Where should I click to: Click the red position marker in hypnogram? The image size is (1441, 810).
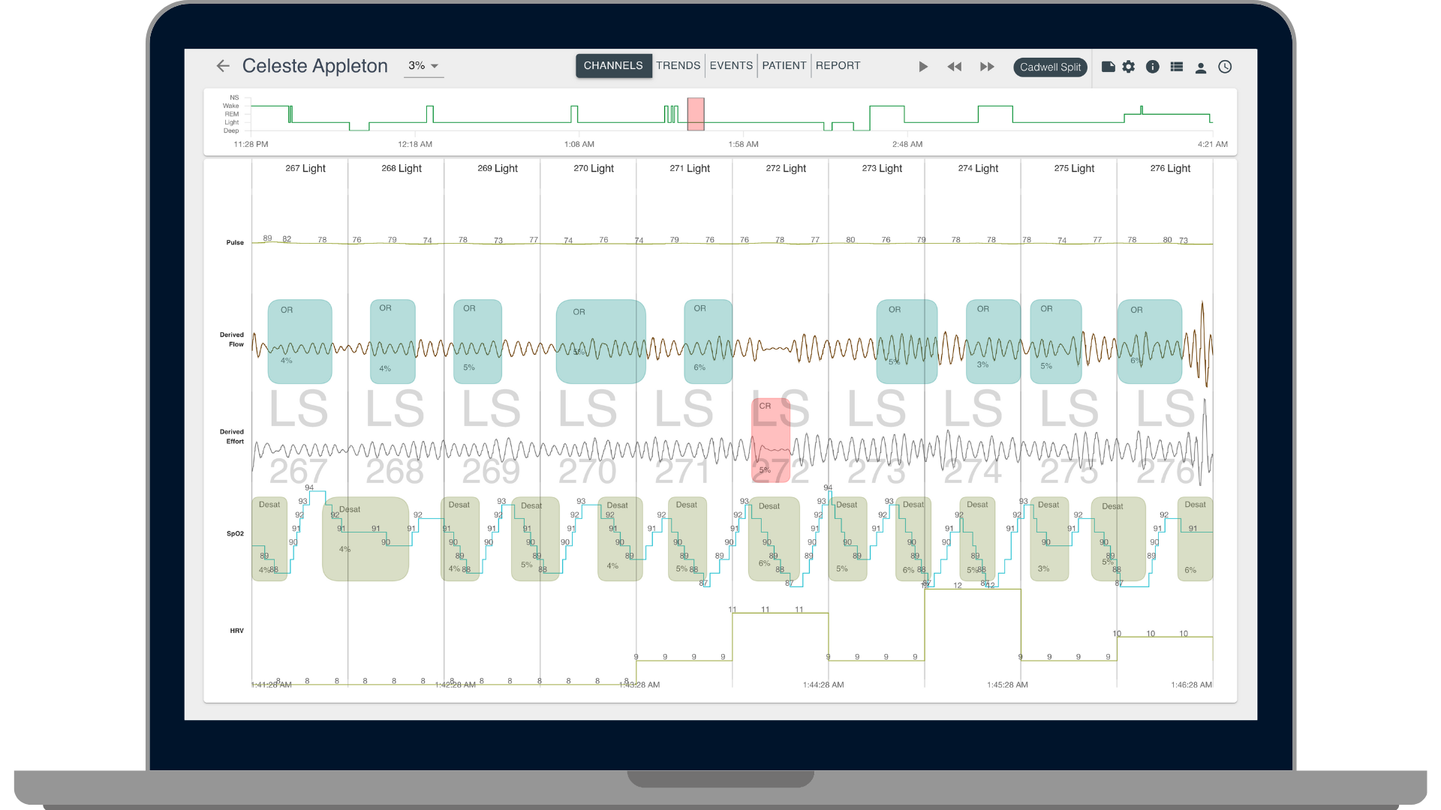[x=696, y=114]
